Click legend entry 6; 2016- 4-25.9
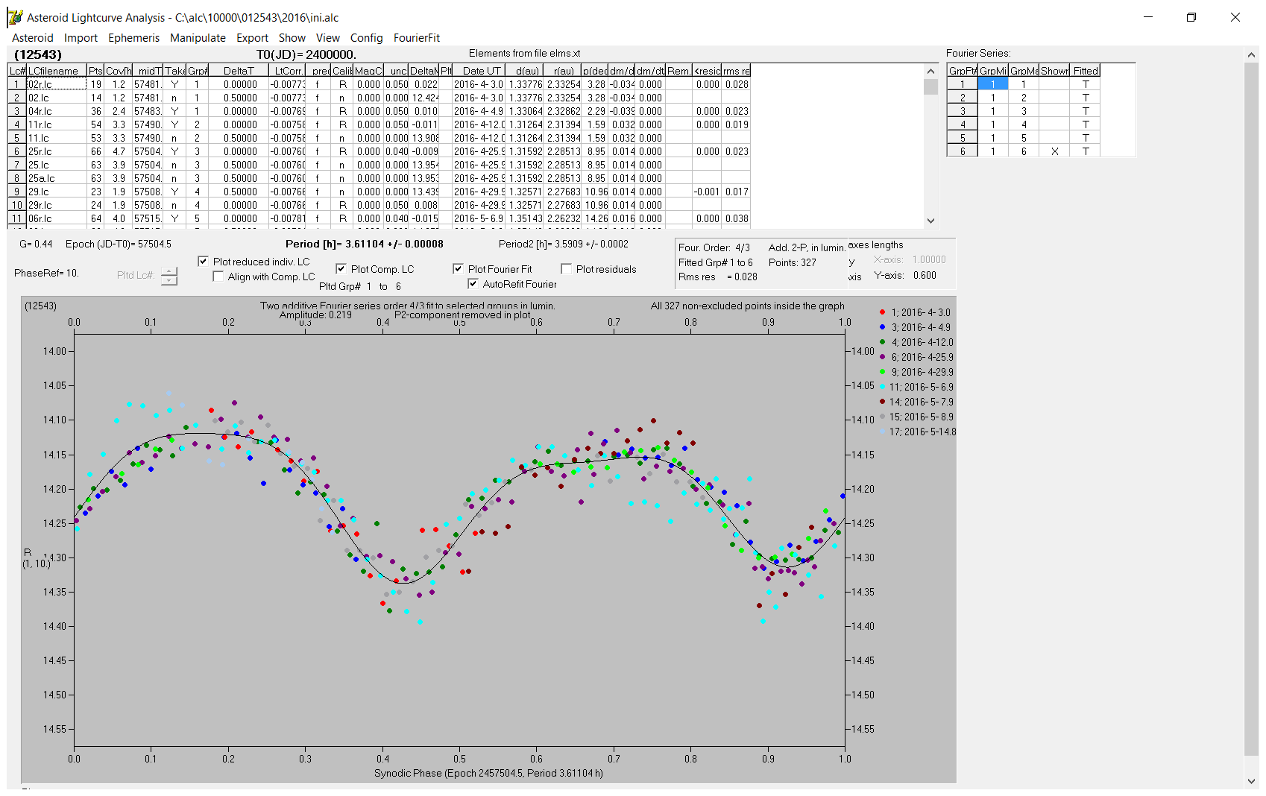The height and width of the screenshot is (796, 1266). click(916, 357)
